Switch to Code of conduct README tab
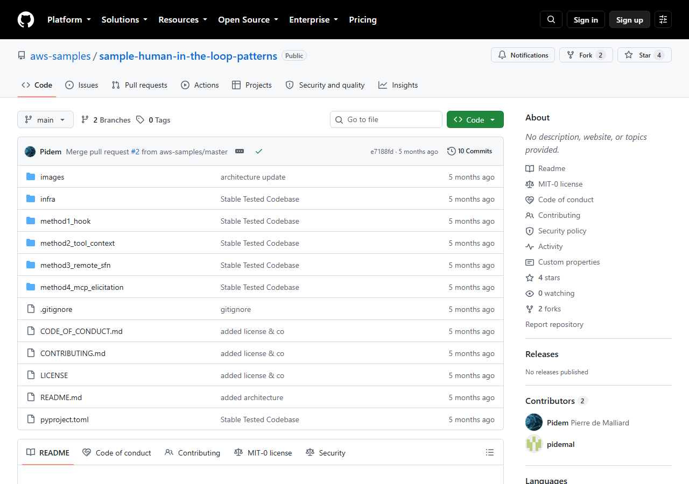The height and width of the screenshot is (484, 689). pos(117,453)
